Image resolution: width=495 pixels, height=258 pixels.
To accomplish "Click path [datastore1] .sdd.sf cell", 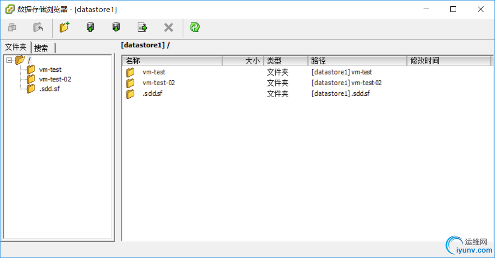I will pos(341,93).
